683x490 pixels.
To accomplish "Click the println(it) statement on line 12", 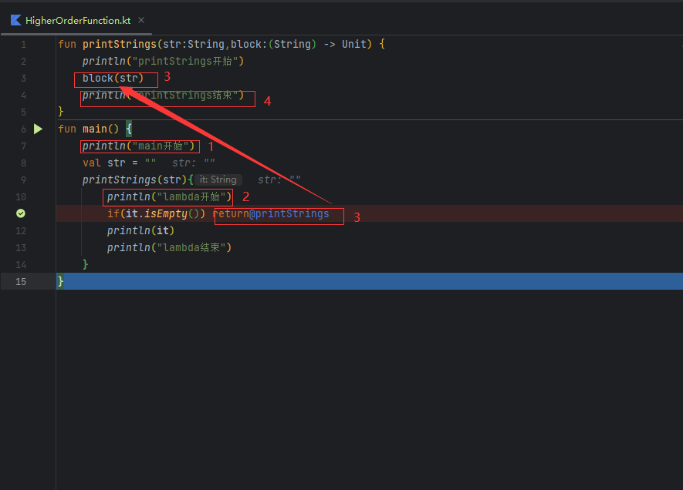I will (x=140, y=230).
